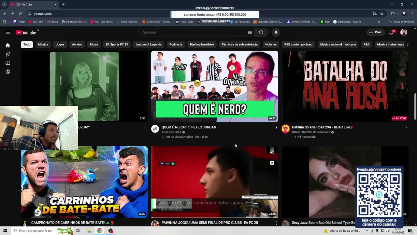This screenshot has width=417, height=235.
Task: Open Crunchyroll bookmark
Action: (156, 22)
